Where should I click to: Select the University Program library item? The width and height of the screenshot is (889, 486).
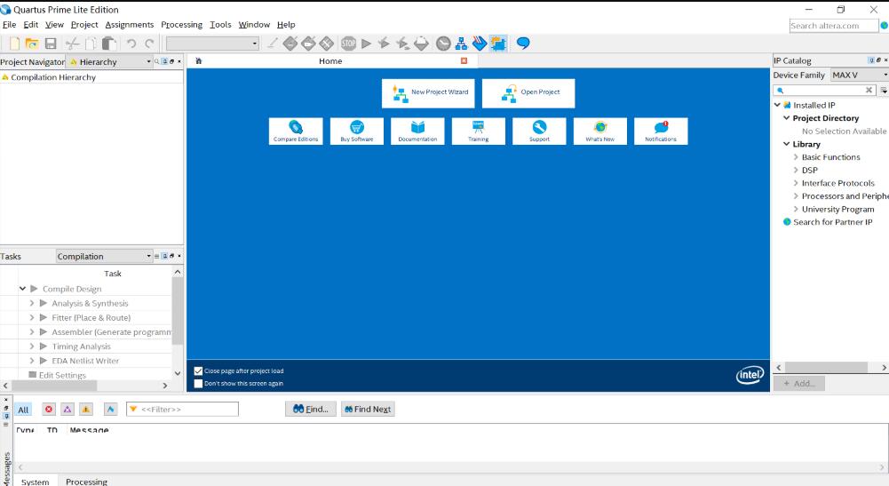pos(837,209)
